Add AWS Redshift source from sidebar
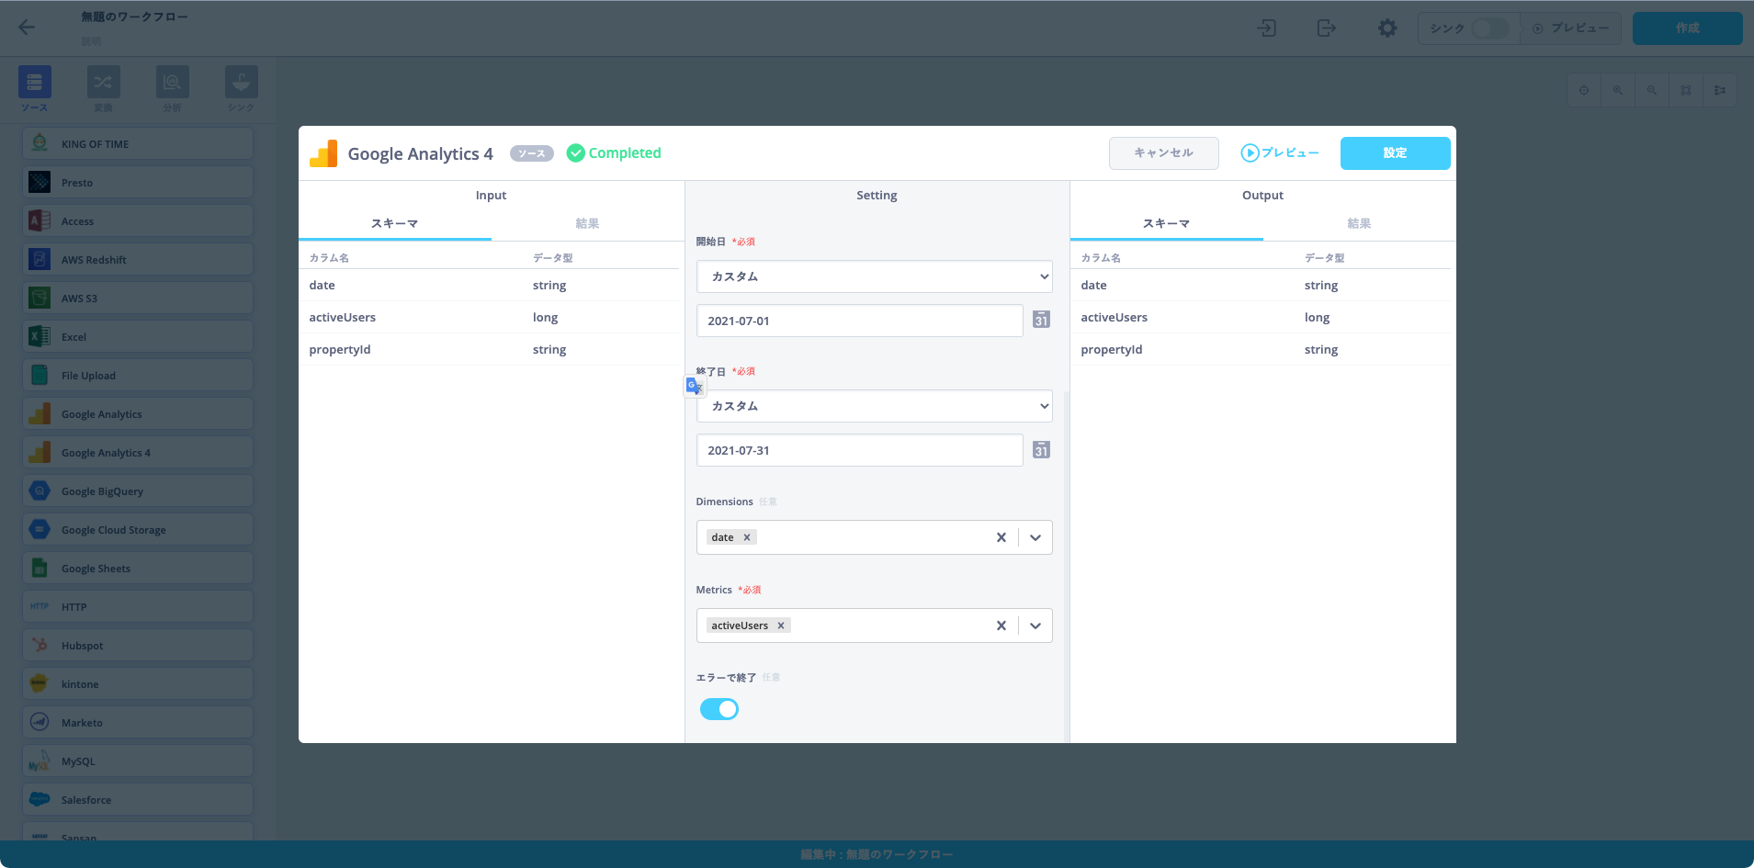The image size is (1754, 868). point(139,260)
